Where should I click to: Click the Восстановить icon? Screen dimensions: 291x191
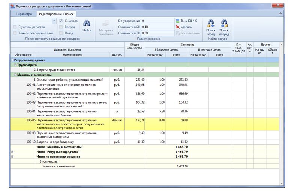[178, 33]
